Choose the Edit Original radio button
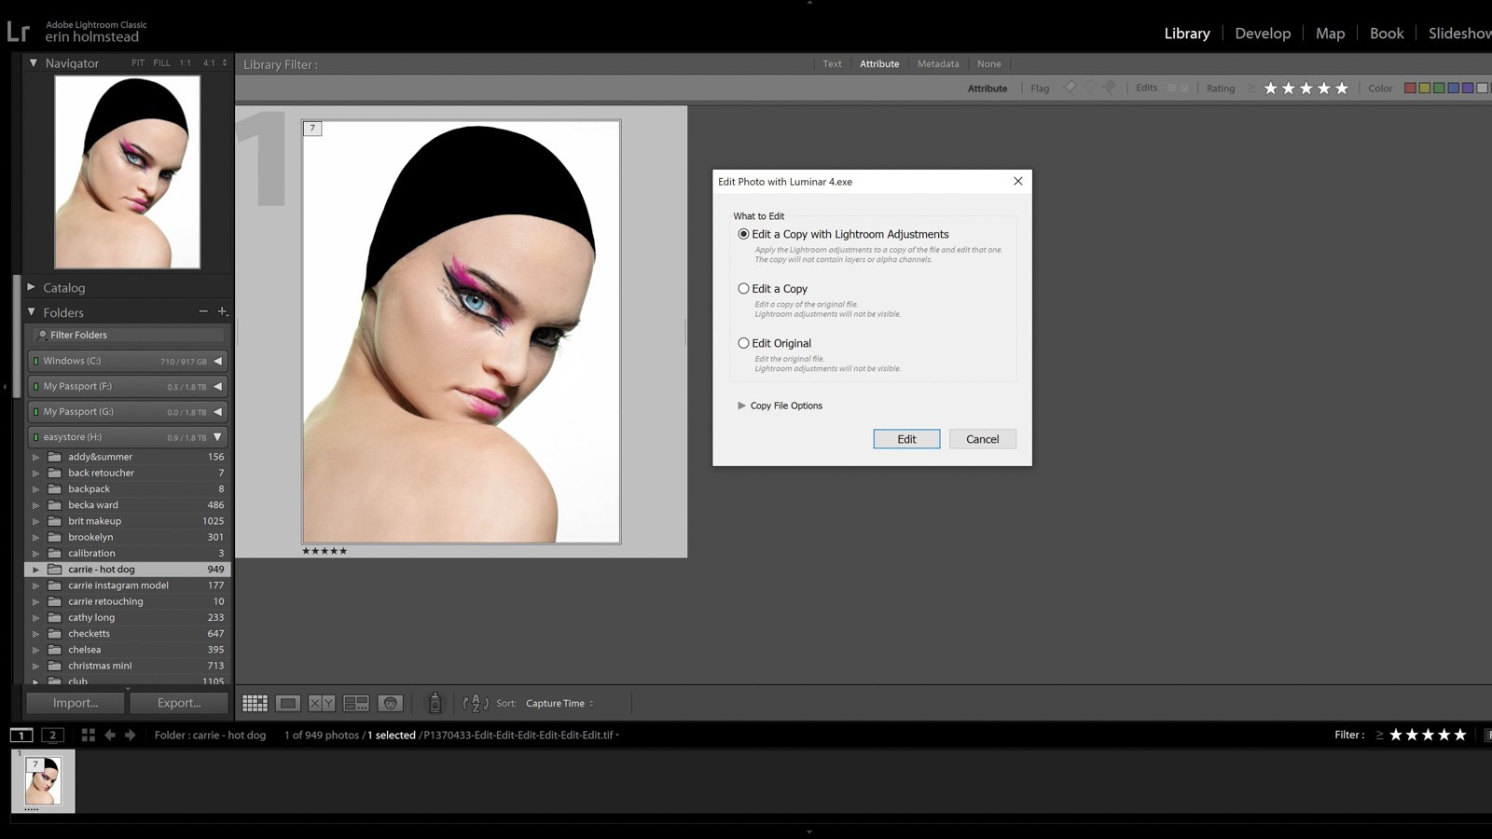Image resolution: width=1492 pixels, height=839 pixels. click(x=743, y=343)
